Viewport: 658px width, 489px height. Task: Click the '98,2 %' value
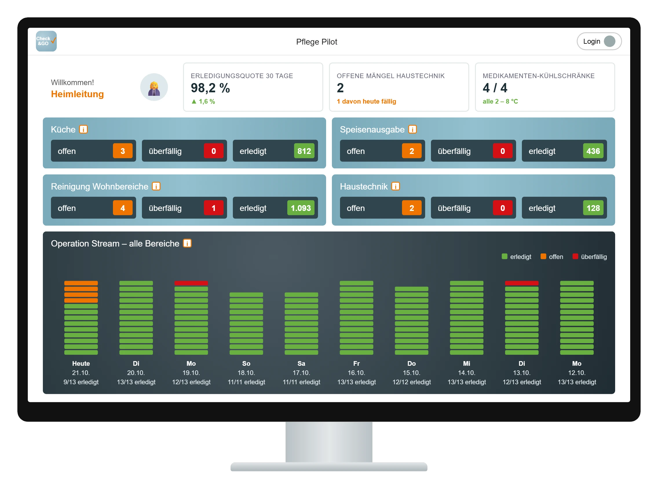[210, 88]
